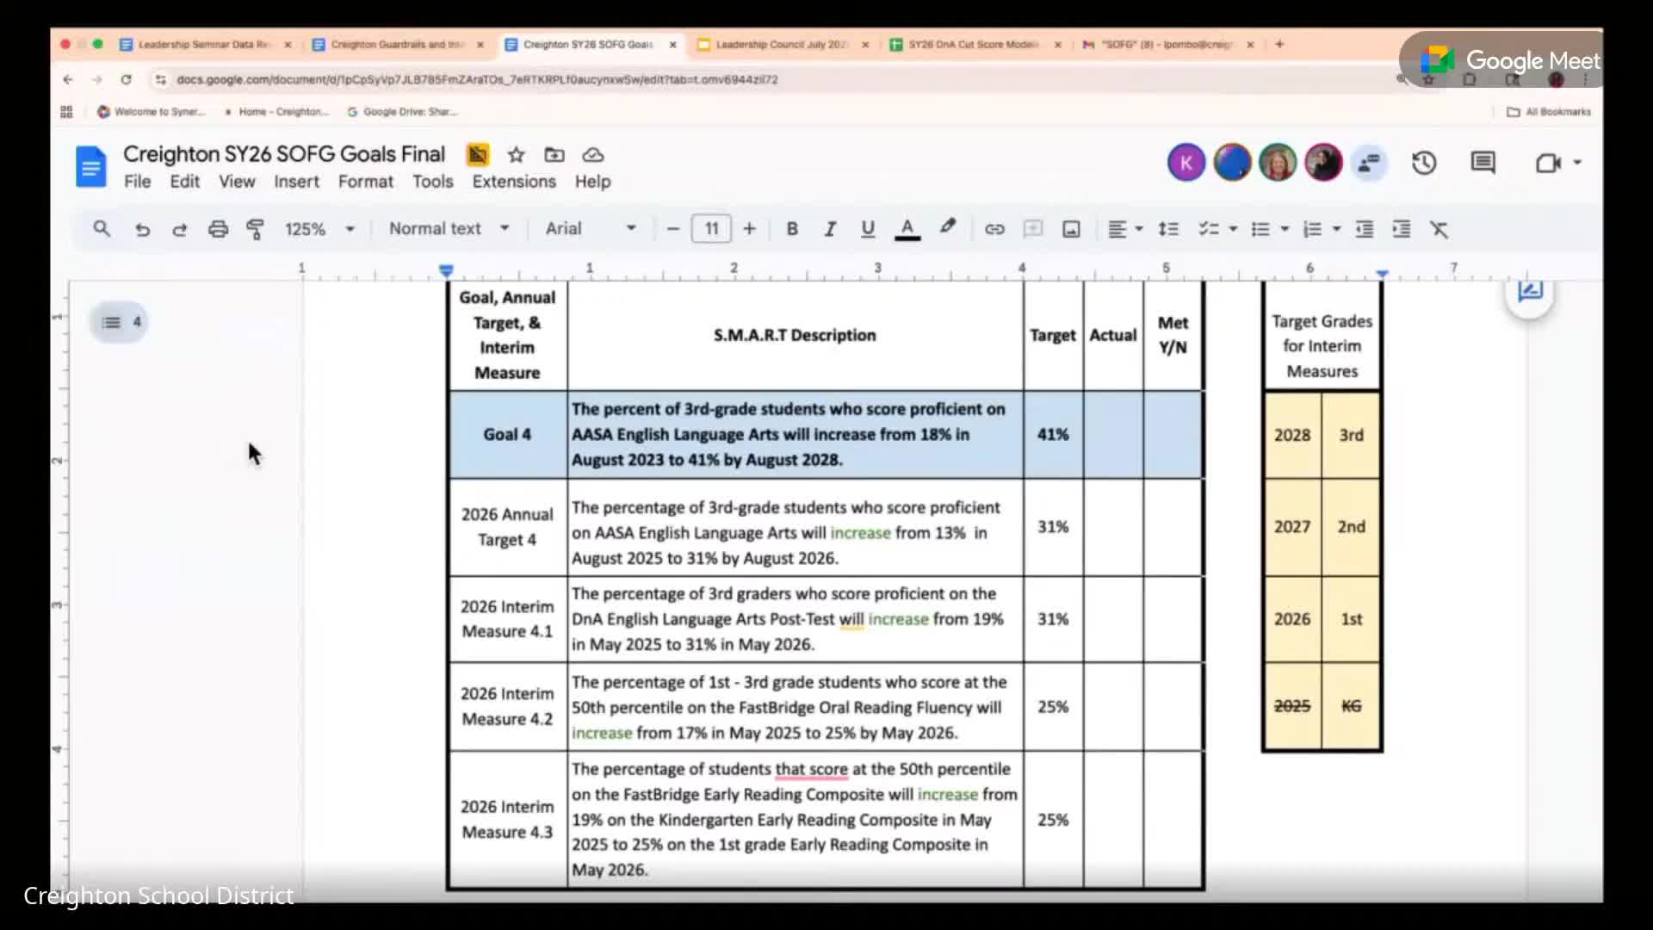
Task: Toggle italic formatting
Action: tap(830, 229)
